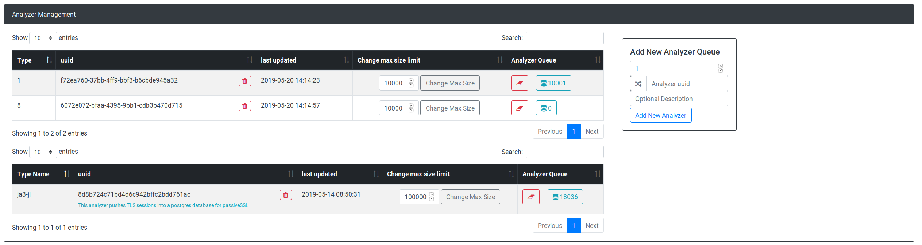Focus the Optional Description field
Screen dimensions: 922x245
point(679,99)
